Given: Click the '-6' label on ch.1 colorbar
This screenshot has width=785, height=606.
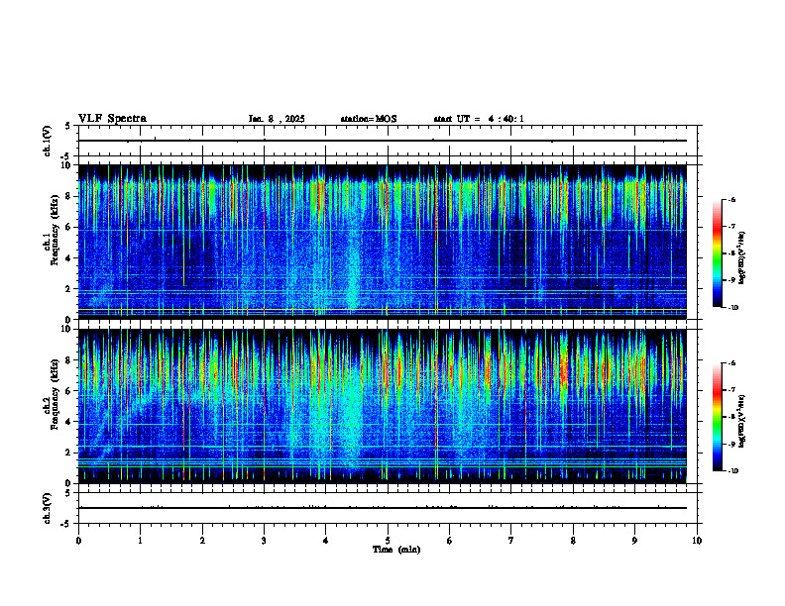Looking at the screenshot, I should pos(730,199).
